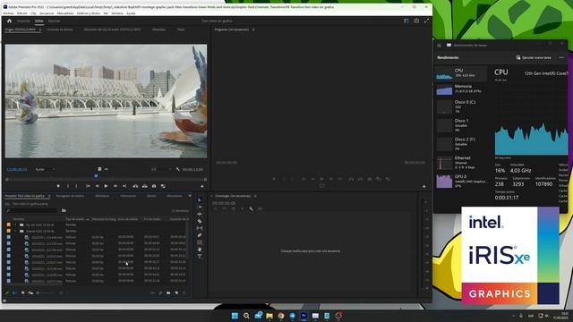Click Ejecutar nueva tarea in Task Manager

534,57
